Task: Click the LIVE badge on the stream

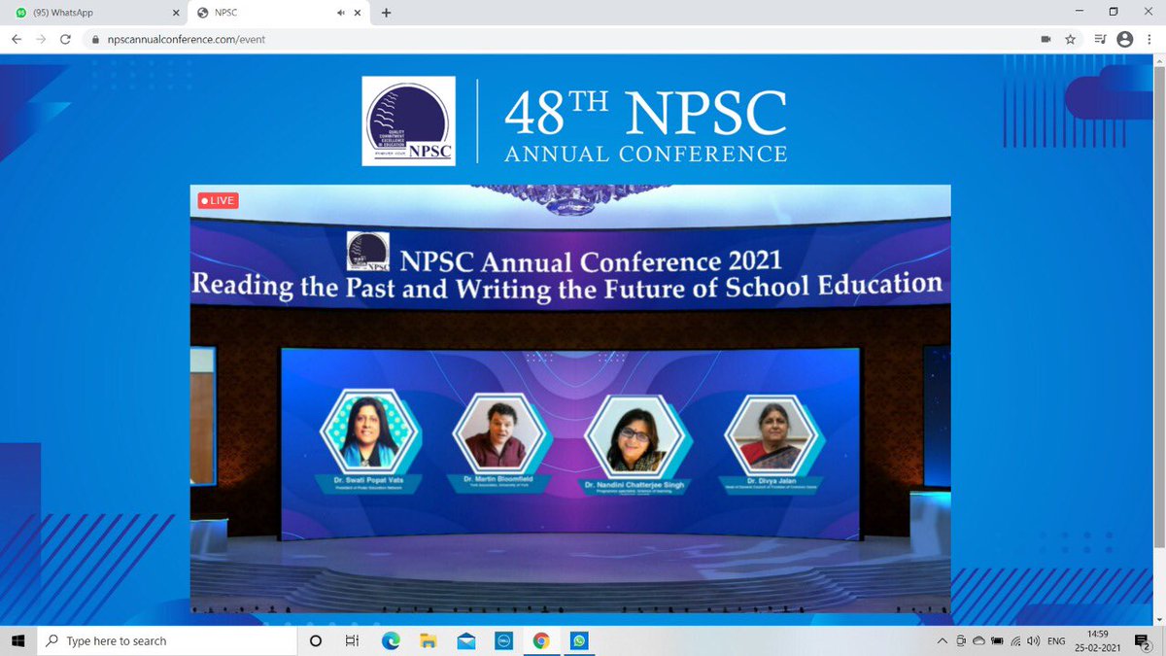Action: point(218,200)
